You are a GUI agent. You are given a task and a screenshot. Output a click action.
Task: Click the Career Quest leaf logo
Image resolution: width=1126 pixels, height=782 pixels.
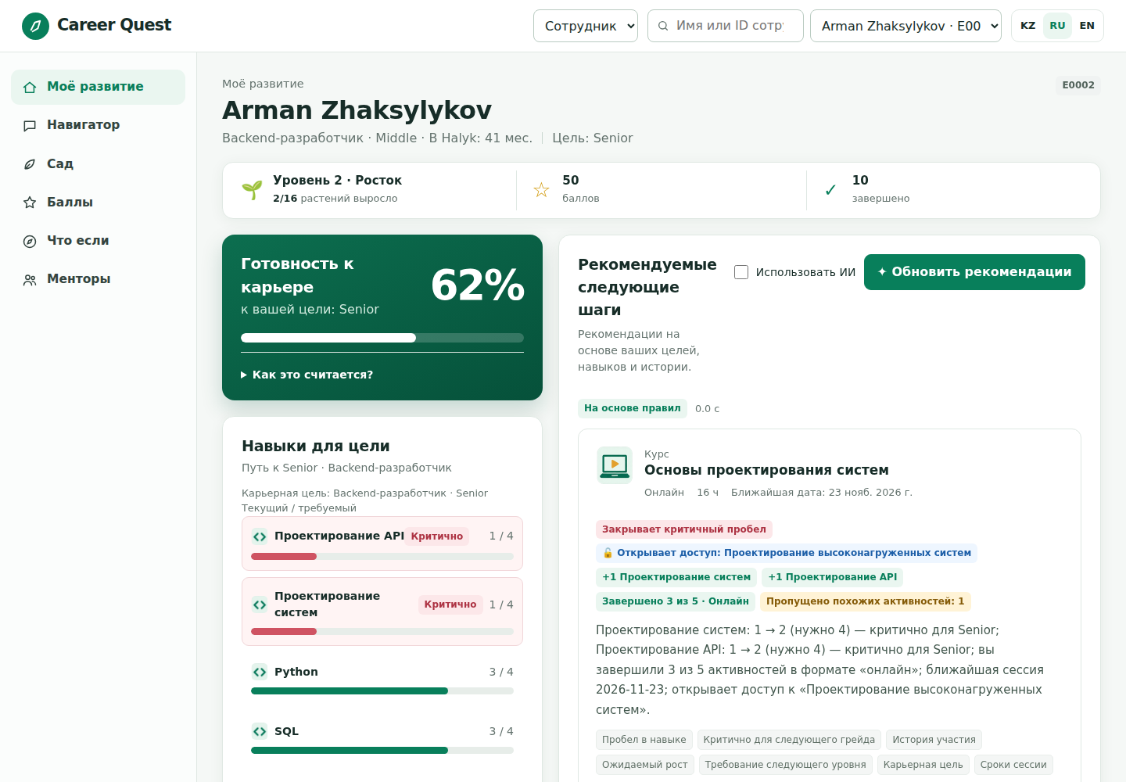35,26
